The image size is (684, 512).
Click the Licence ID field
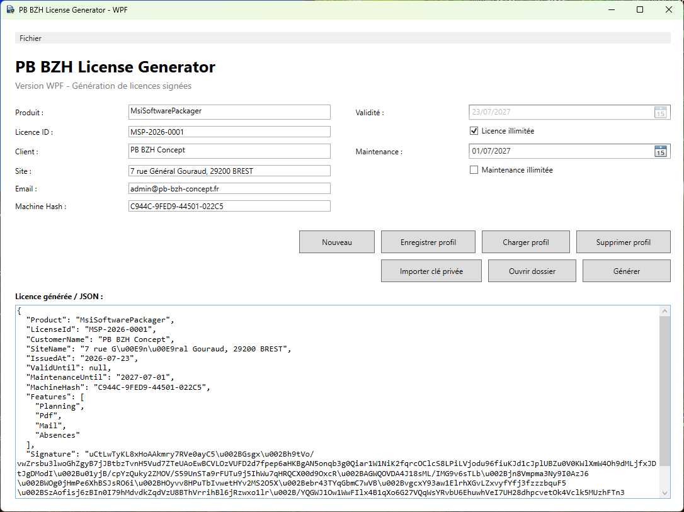[229, 132]
